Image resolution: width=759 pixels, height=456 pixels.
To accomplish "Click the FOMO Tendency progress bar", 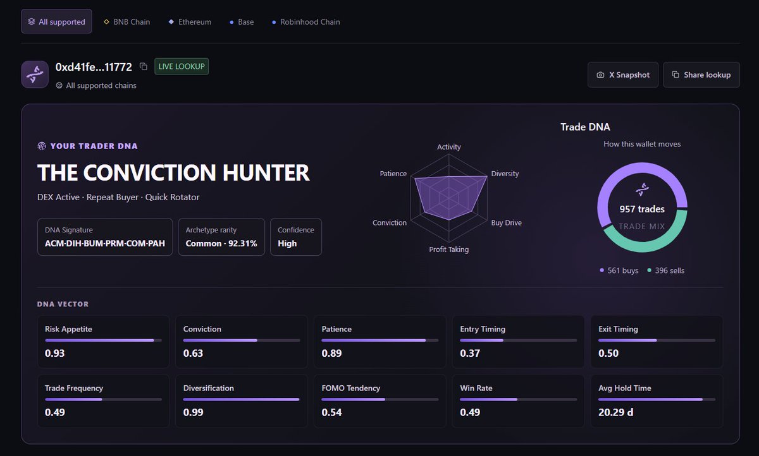I will coord(379,399).
